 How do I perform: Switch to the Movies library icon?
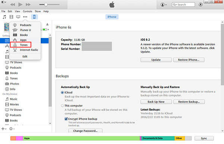[x=11, y=17]
